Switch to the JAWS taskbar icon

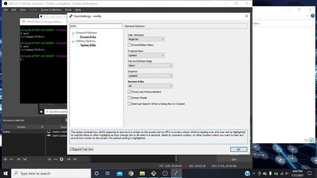pyautogui.click(x=176, y=174)
